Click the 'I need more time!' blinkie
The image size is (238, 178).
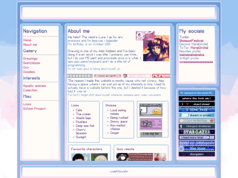197,137
